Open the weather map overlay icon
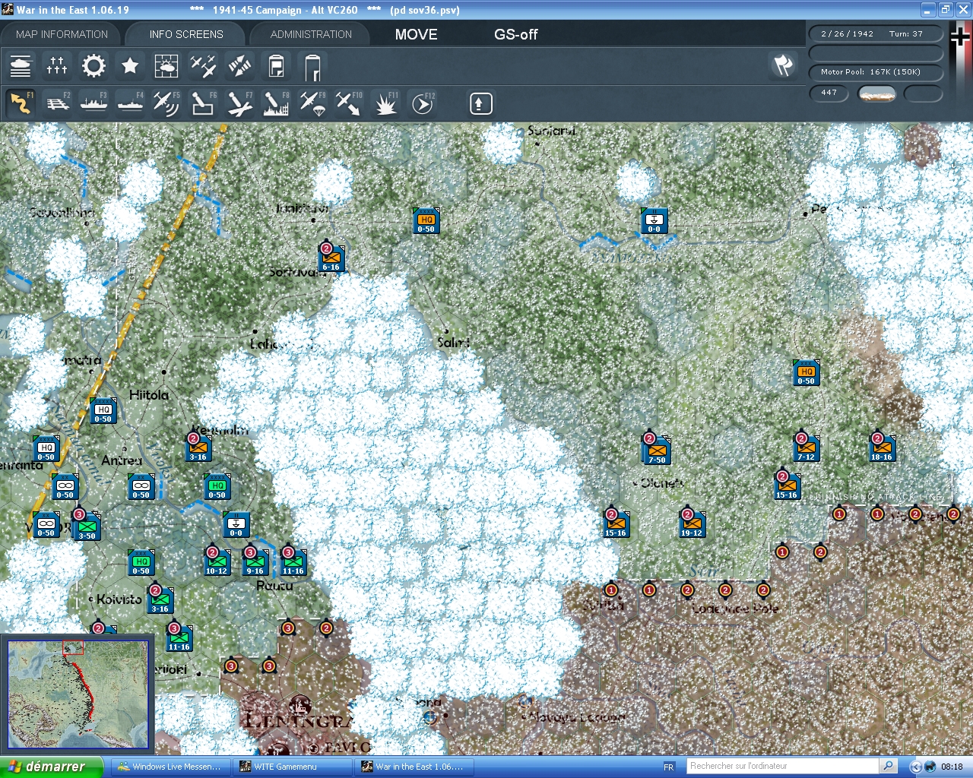The height and width of the screenshot is (778, 973). [166, 66]
